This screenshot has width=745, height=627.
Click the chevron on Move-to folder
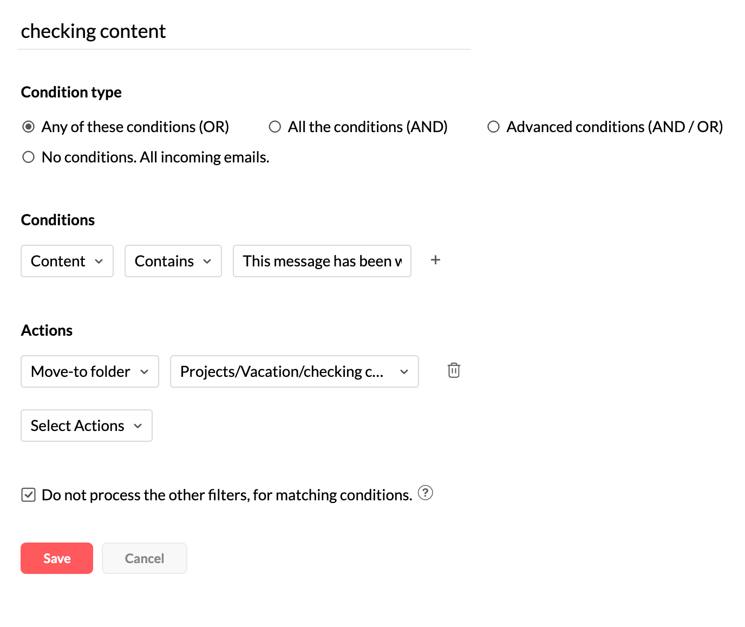(144, 372)
